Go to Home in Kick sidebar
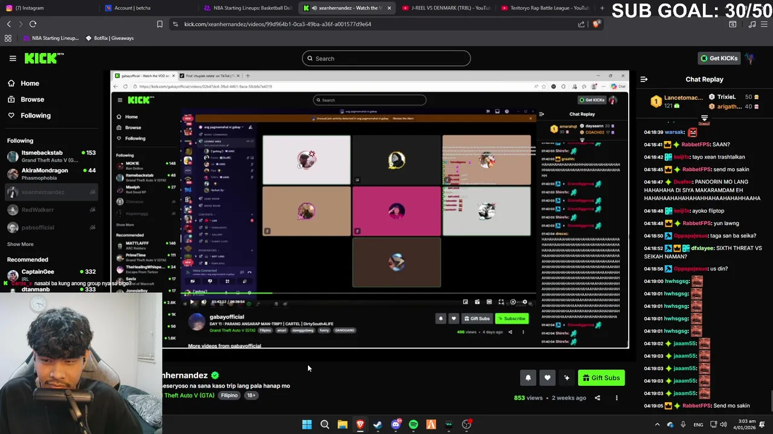Image resolution: width=773 pixels, height=434 pixels. tap(30, 84)
